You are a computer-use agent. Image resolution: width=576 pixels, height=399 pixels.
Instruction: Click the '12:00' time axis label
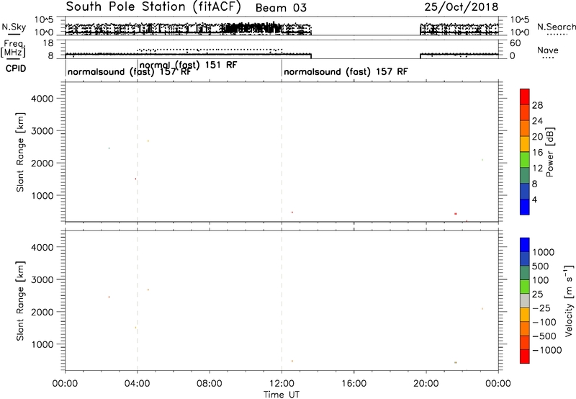pyautogui.click(x=282, y=384)
